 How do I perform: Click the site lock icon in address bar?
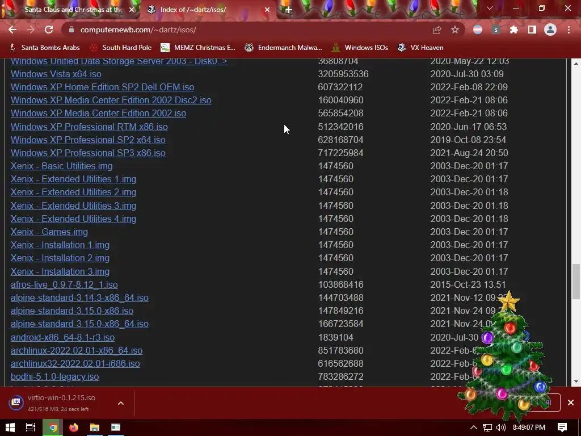pyautogui.click(x=71, y=30)
